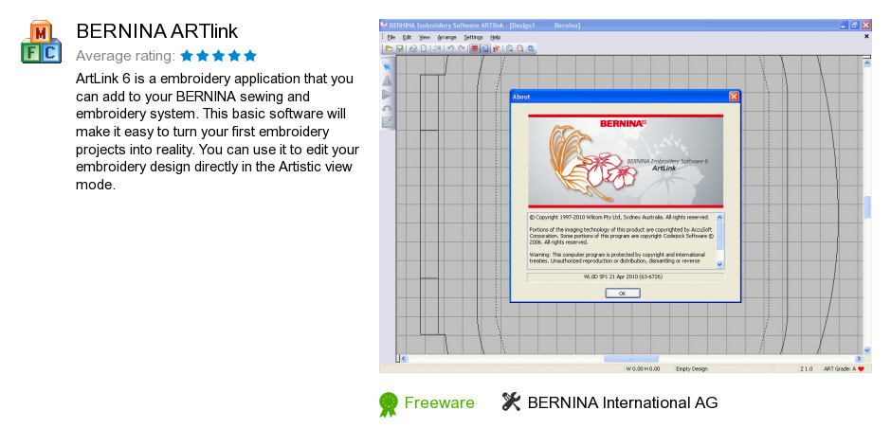This screenshot has height=446, width=891.
Task: Open the Help menu
Action: [496, 38]
